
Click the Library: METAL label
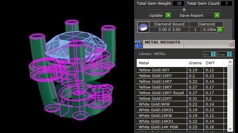(152, 54)
